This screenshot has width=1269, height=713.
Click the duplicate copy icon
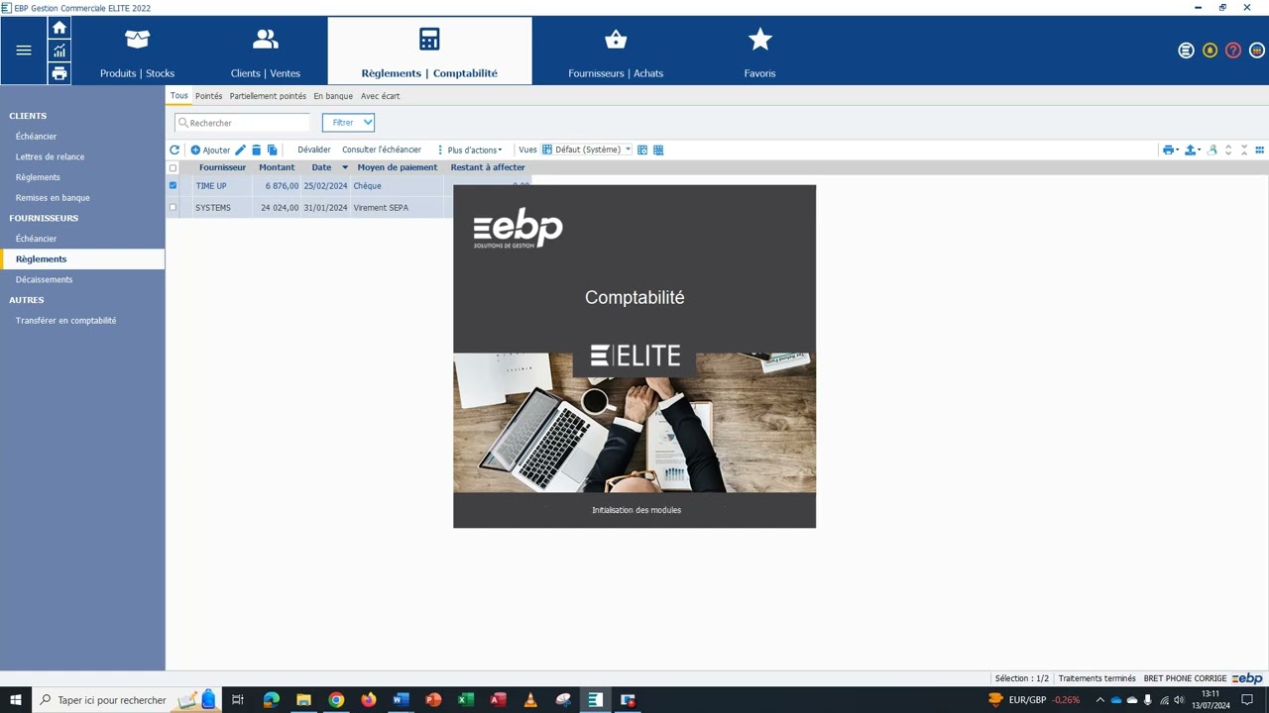click(273, 151)
